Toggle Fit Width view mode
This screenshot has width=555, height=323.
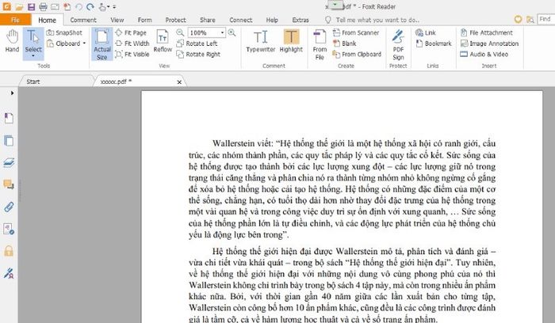(x=136, y=44)
